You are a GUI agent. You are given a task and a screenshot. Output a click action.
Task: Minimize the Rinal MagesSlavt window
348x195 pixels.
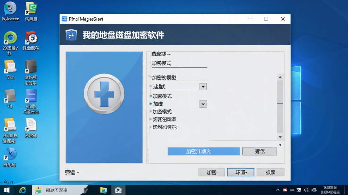click(x=250, y=19)
